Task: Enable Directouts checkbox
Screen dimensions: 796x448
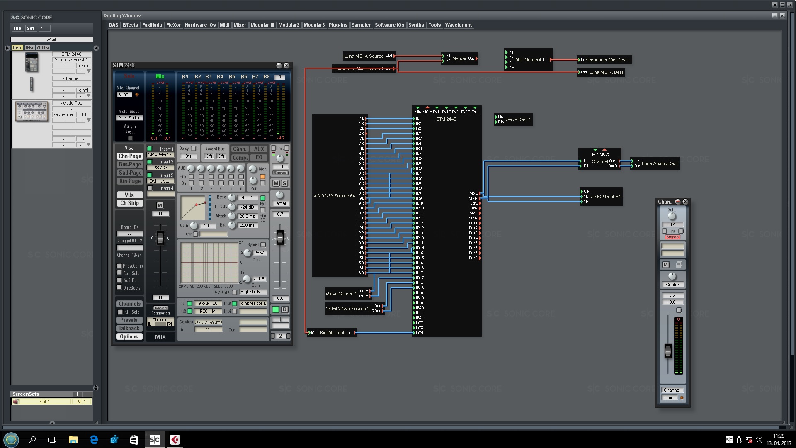Action: click(119, 287)
